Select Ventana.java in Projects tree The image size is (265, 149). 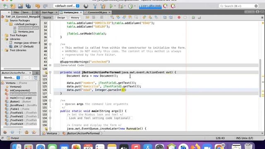[x=26, y=31]
